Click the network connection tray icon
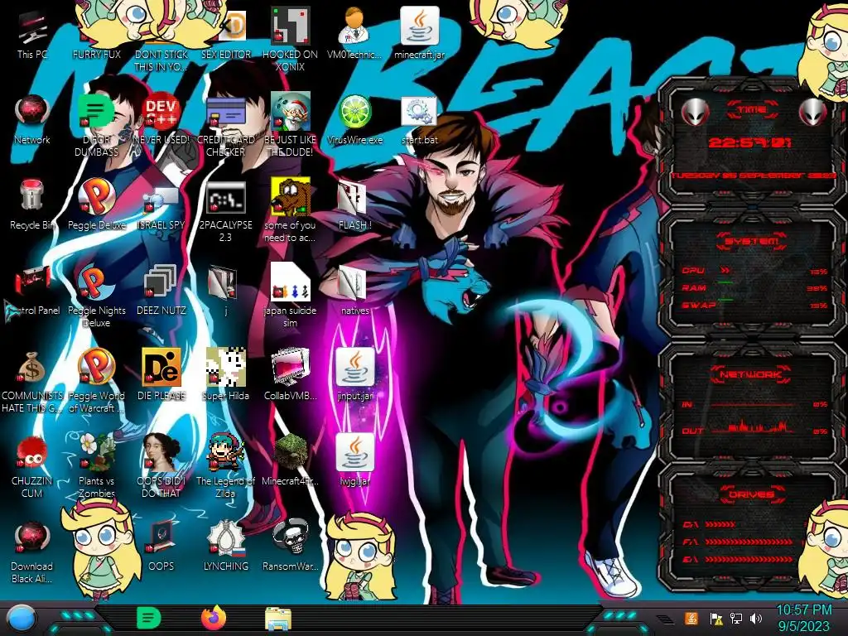848x636 pixels. (736, 619)
